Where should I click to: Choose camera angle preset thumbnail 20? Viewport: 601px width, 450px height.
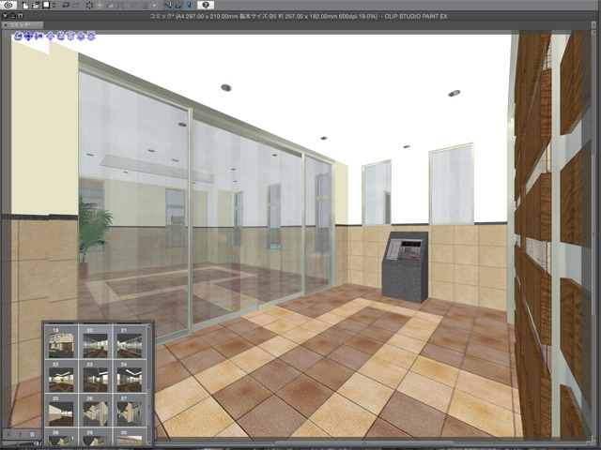96,342
